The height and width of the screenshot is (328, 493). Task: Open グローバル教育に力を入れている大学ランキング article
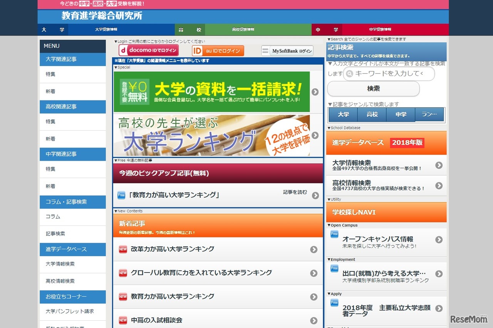[x=218, y=273]
